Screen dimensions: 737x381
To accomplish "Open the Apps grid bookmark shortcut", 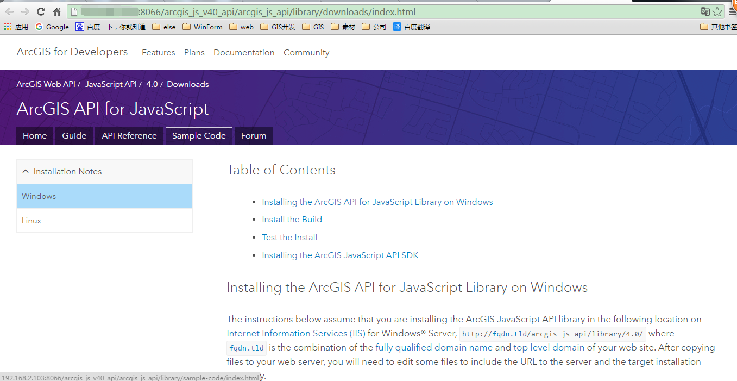I will (16, 27).
